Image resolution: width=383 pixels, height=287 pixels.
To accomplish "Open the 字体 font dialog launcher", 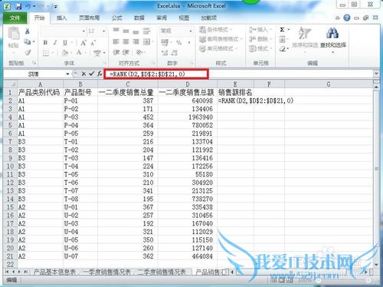I will click(x=105, y=63).
